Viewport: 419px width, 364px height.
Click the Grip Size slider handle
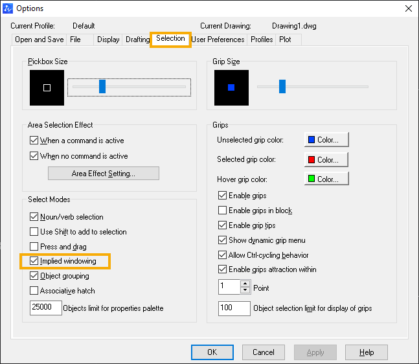tap(282, 86)
